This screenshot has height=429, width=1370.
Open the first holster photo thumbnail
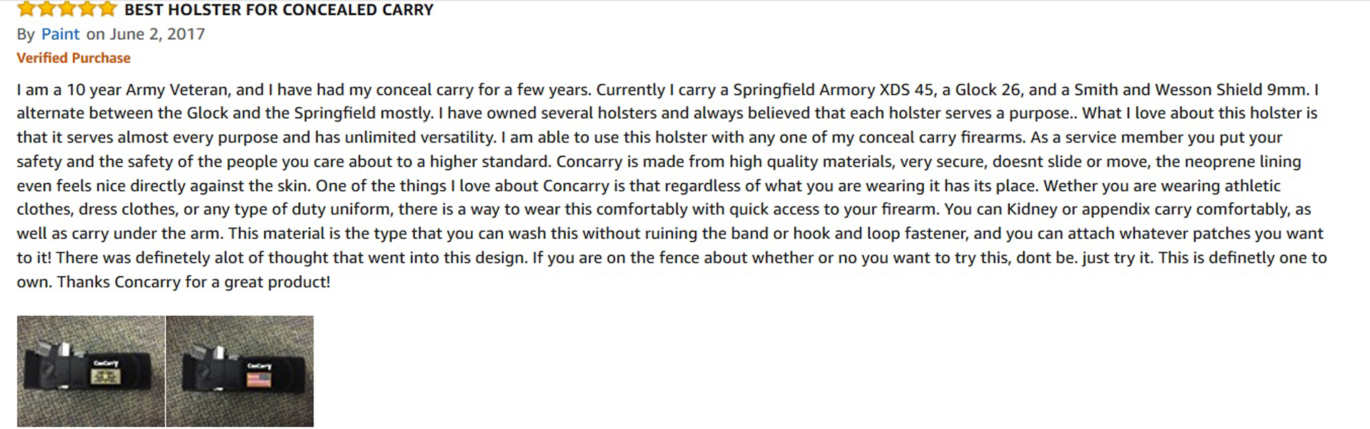(x=91, y=371)
